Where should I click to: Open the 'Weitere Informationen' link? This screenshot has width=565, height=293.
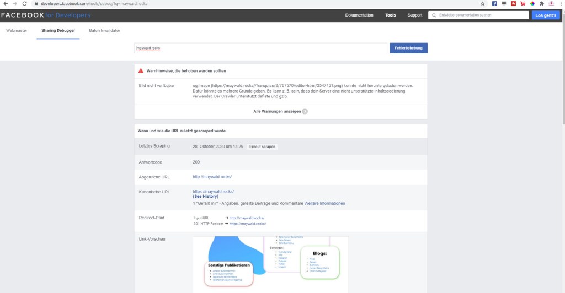(x=324, y=204)
